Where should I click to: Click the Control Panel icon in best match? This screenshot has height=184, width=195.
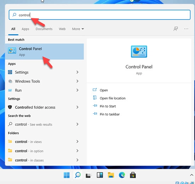(12, 51)
